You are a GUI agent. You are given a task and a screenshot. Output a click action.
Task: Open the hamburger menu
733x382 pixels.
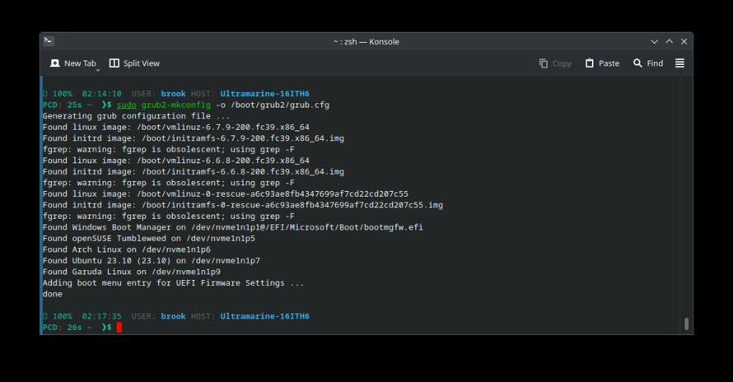coord(679,63)
